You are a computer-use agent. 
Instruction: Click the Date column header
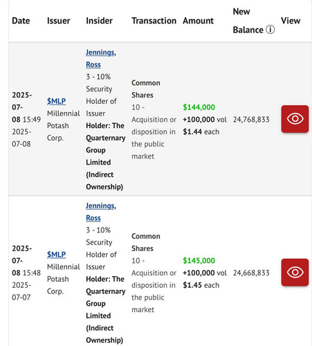click(21, 21)
